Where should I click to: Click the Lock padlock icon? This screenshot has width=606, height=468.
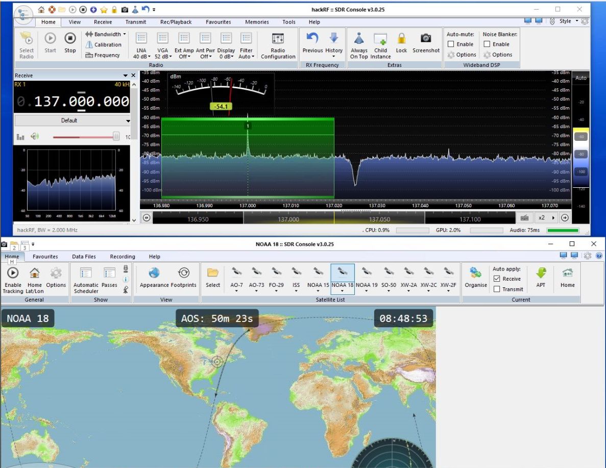401,39
